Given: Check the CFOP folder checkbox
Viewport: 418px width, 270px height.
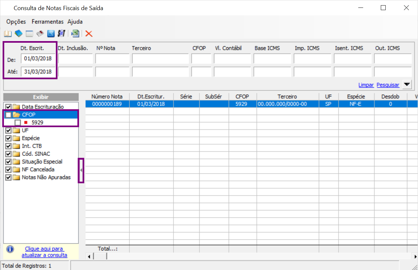Looking at the screenshot, I should tap(8, 115).
